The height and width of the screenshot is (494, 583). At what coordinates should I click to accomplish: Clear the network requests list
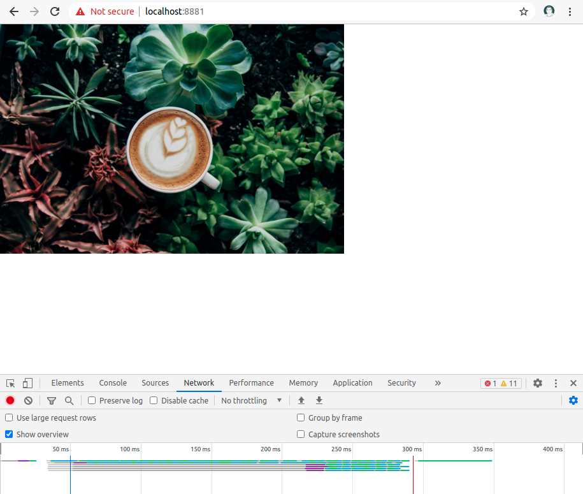28,400
